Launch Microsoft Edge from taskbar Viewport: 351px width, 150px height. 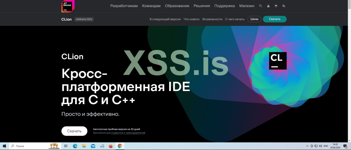(75, 146)
